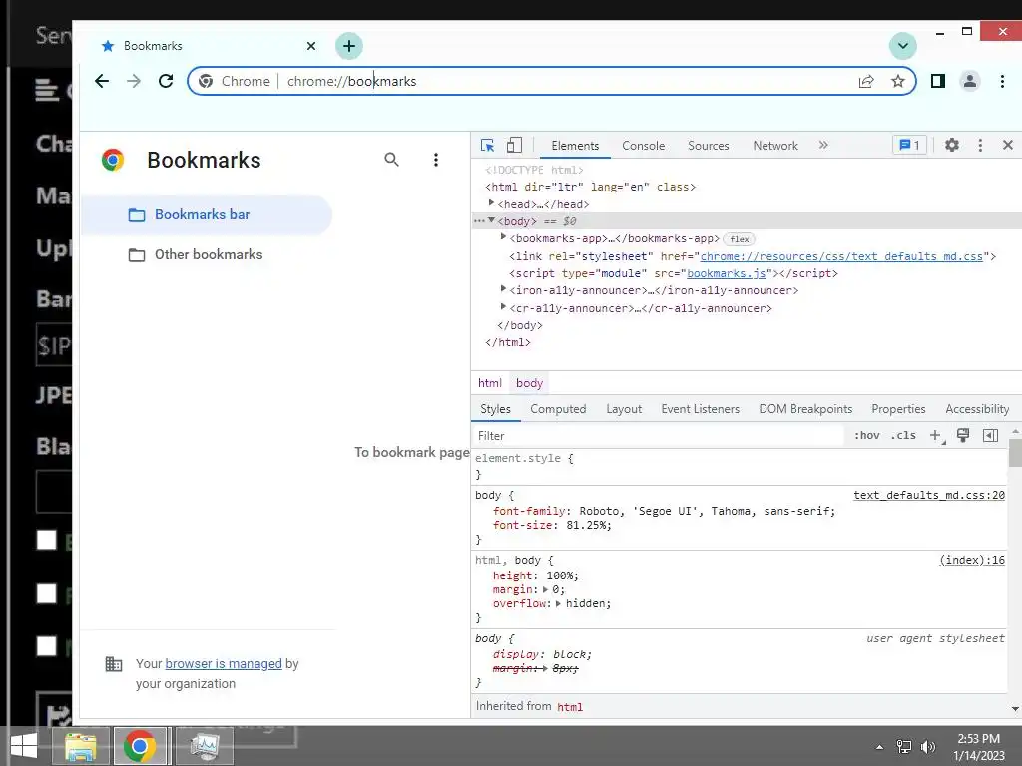1022x766 pixels.
Task: Open the 'browser is managed' link
Action: coord(224,663)
